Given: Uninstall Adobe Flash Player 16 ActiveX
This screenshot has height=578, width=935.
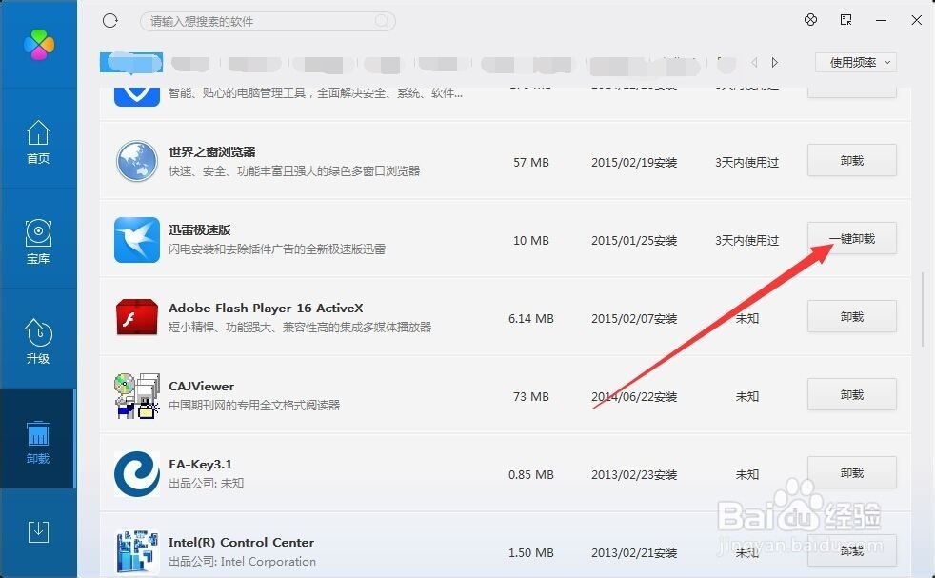Looking at the screenshot, I should [x=851, y=317].
